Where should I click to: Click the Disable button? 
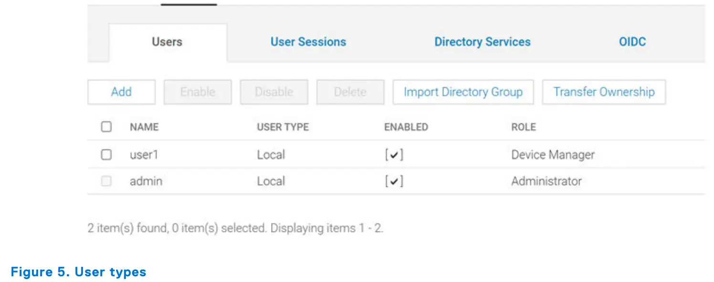point(273,92)
